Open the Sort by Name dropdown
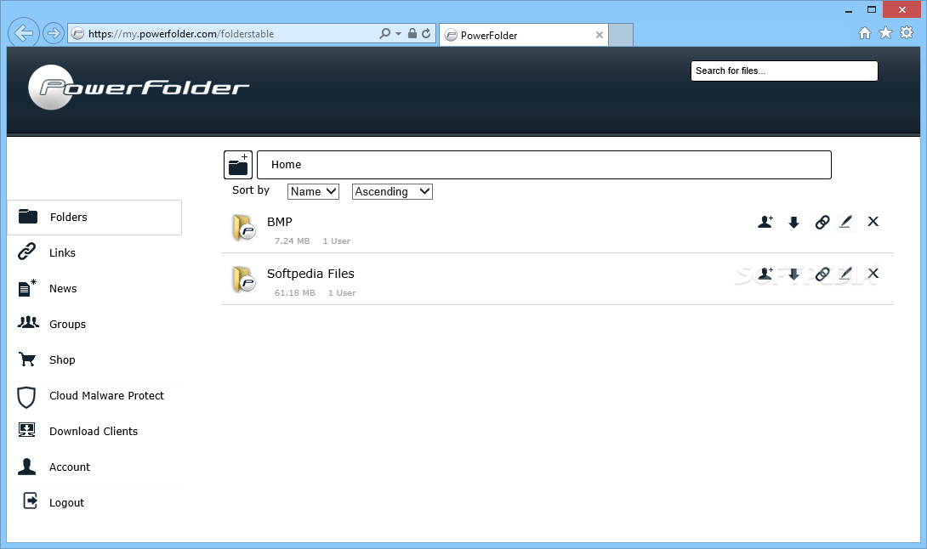This screenshot has width=927, height=549. 313,191
